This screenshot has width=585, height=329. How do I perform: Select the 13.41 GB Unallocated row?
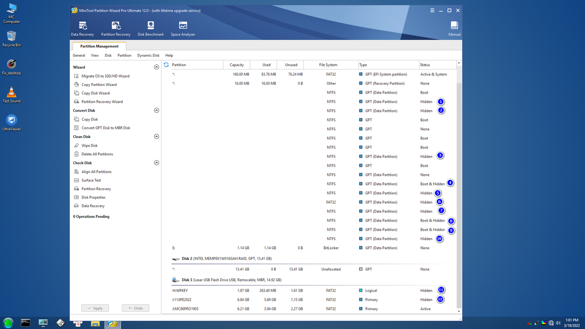[x=309, y=269]
